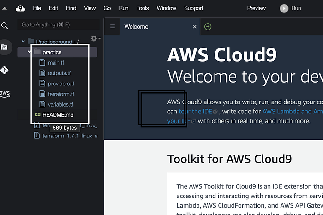Collapse the Practiceground root folder arrow
This screenshot has width=323, height=215.
(23, 42)
